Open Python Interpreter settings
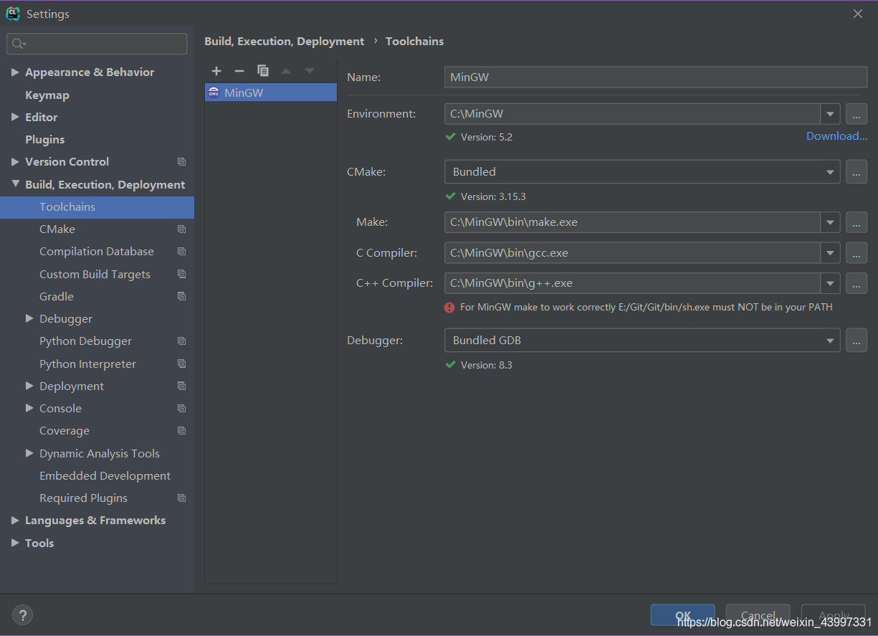The width and height of the screenshot is (878, 636). [87, 364]
